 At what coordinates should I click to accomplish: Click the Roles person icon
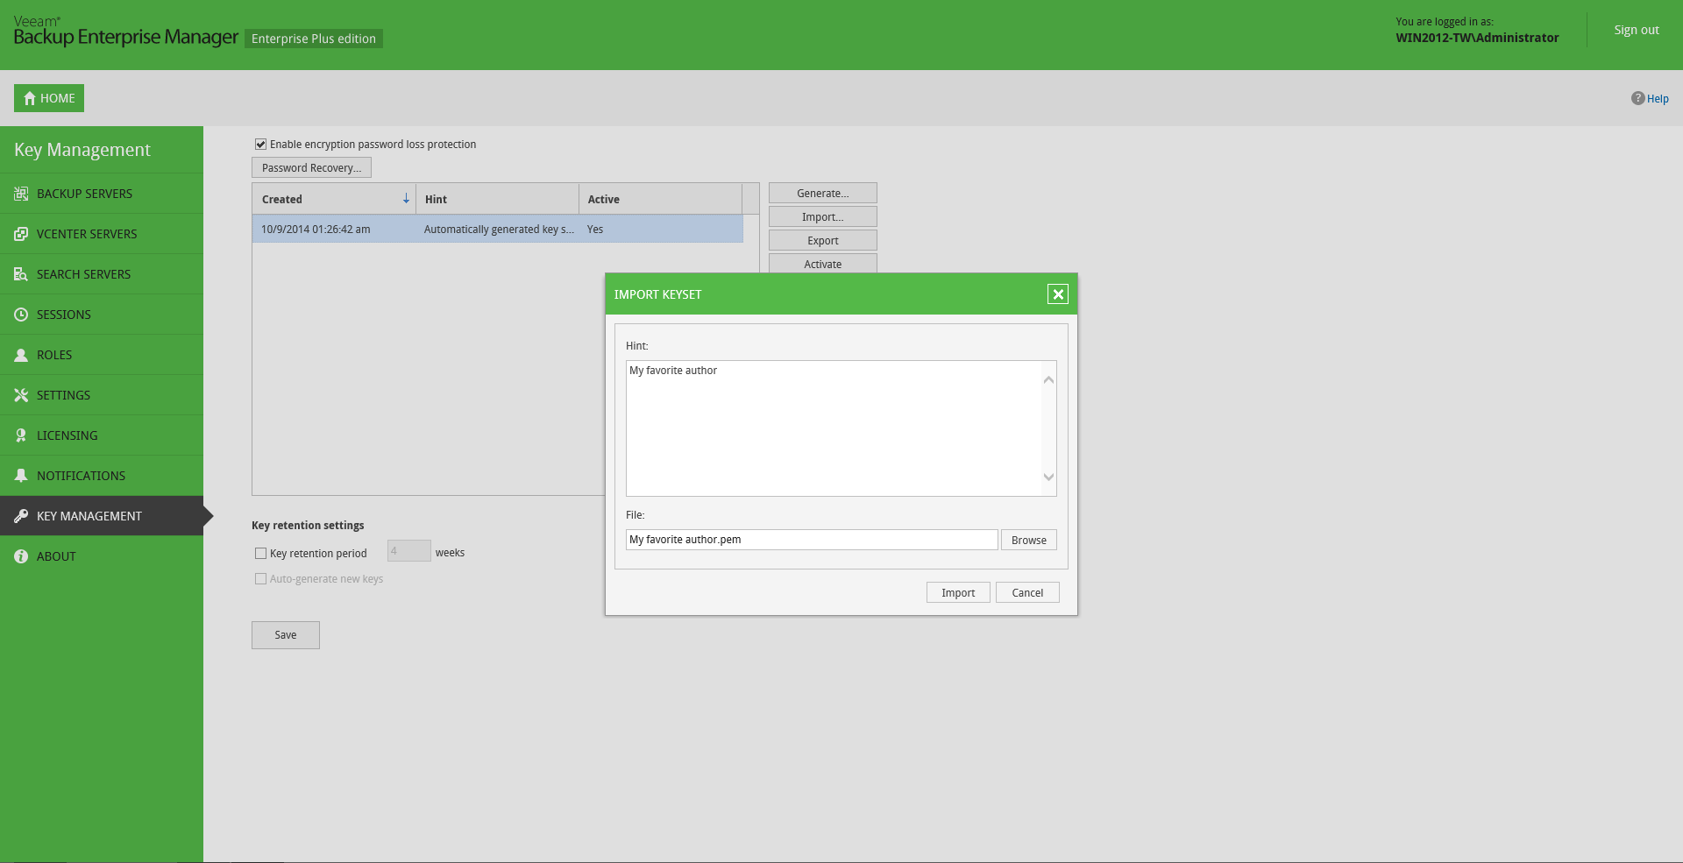(x=21, y=355)
